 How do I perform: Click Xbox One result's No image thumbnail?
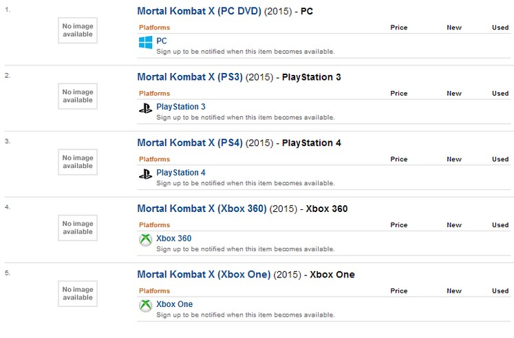pyautogui.click(x=78, y=294)
